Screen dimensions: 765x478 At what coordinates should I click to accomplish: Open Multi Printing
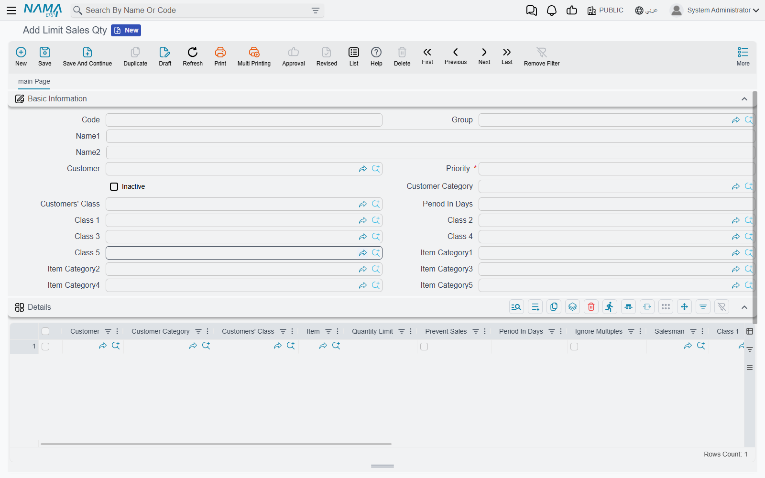coord(254,56)
